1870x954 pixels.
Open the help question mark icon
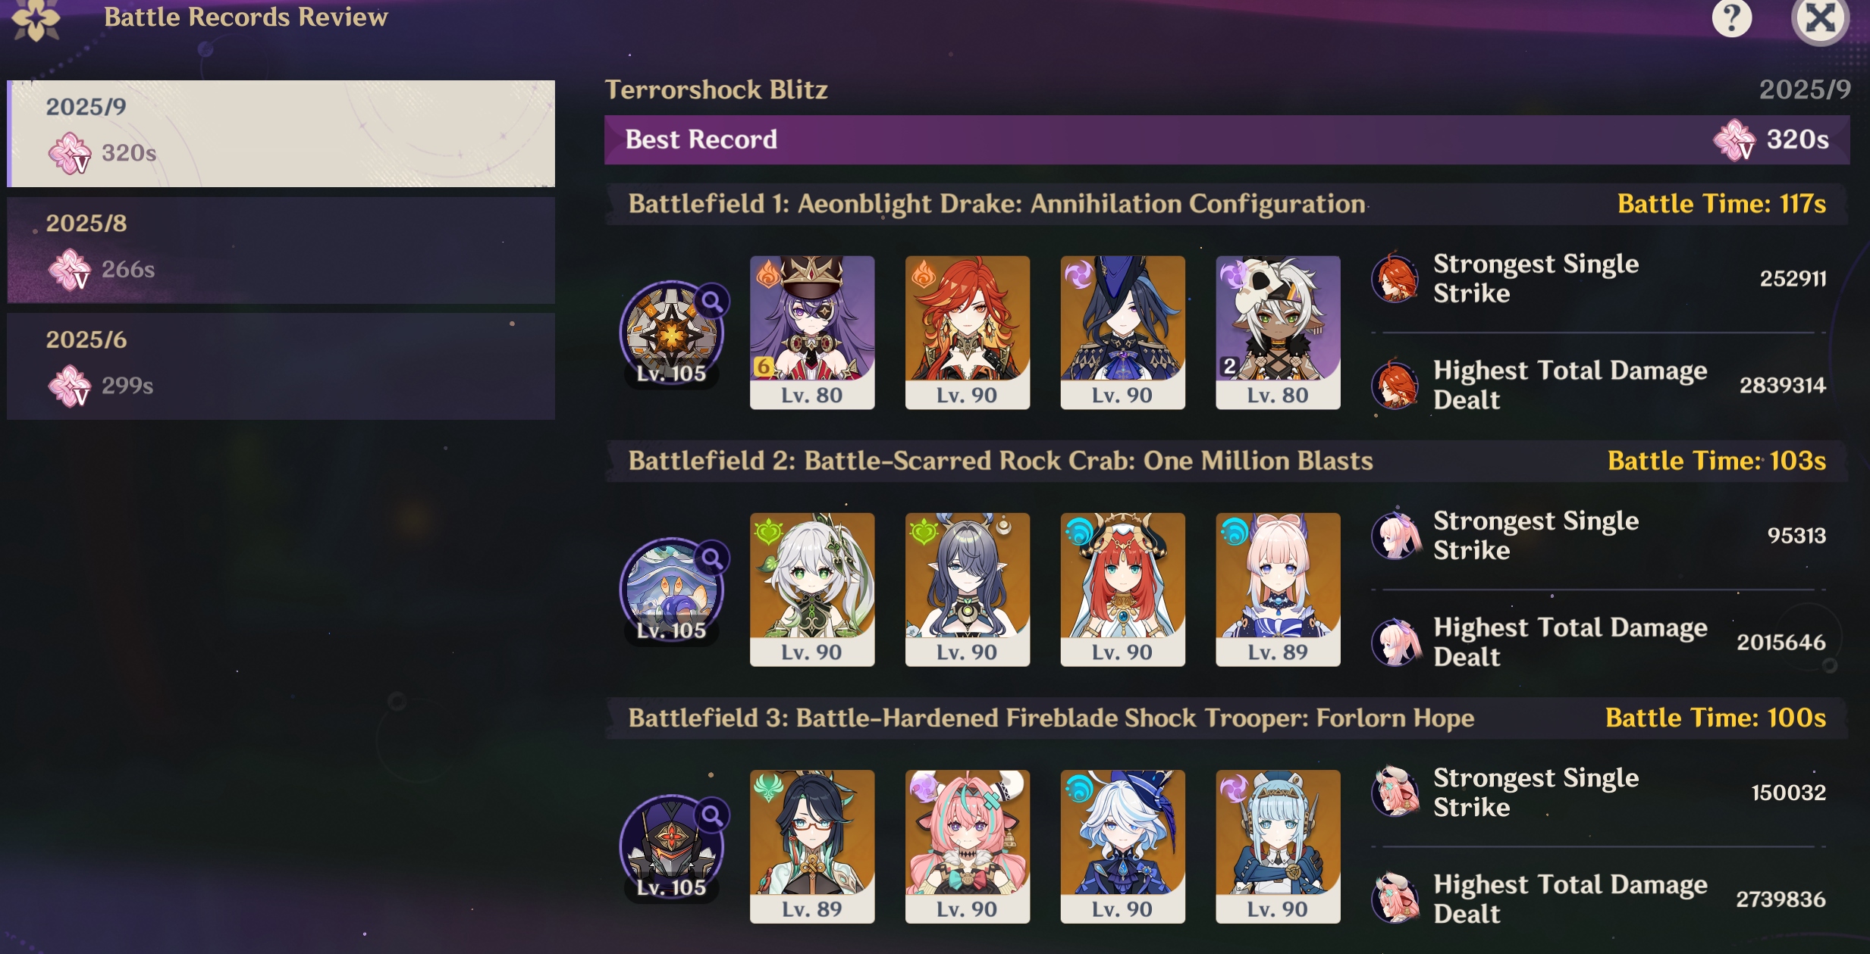click(x=1732, y=17)
